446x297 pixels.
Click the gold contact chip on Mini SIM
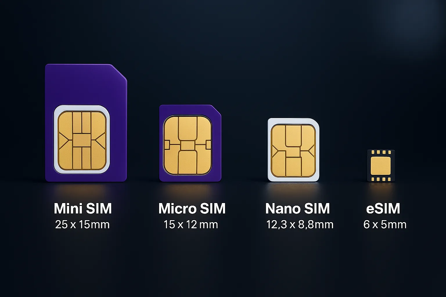(x=82, y=141)
